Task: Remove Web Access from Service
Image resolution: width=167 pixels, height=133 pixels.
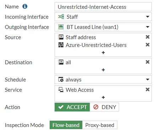Action: click(x=147, y=90)
